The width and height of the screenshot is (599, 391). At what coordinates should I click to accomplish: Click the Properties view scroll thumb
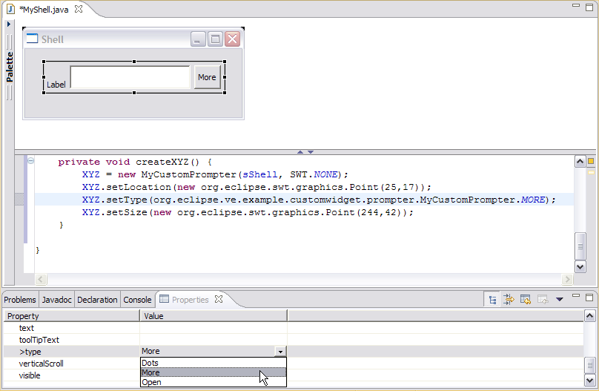click(x=589, y=365)
